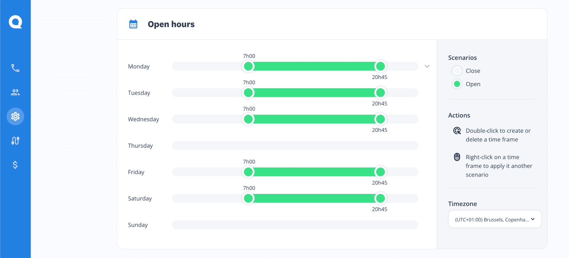The width and height of the screenshot is (569, 258).
Task: Click Saturday's 7h00 start slider handle
Action: (x=249, y=198)
